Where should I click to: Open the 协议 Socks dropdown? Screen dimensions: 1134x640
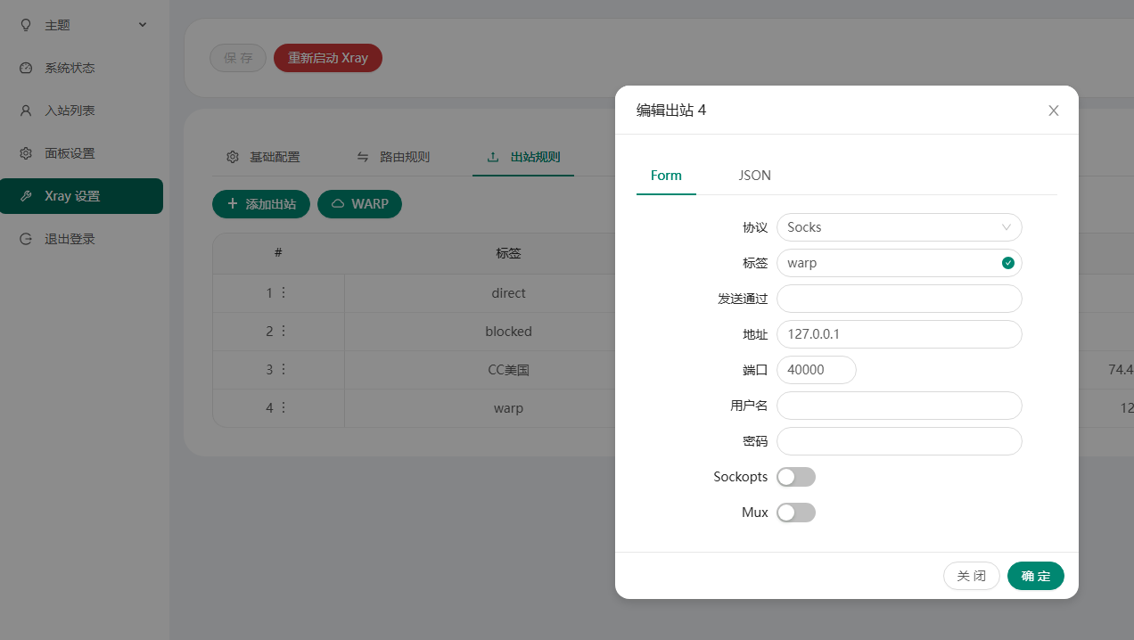point(900,227)
